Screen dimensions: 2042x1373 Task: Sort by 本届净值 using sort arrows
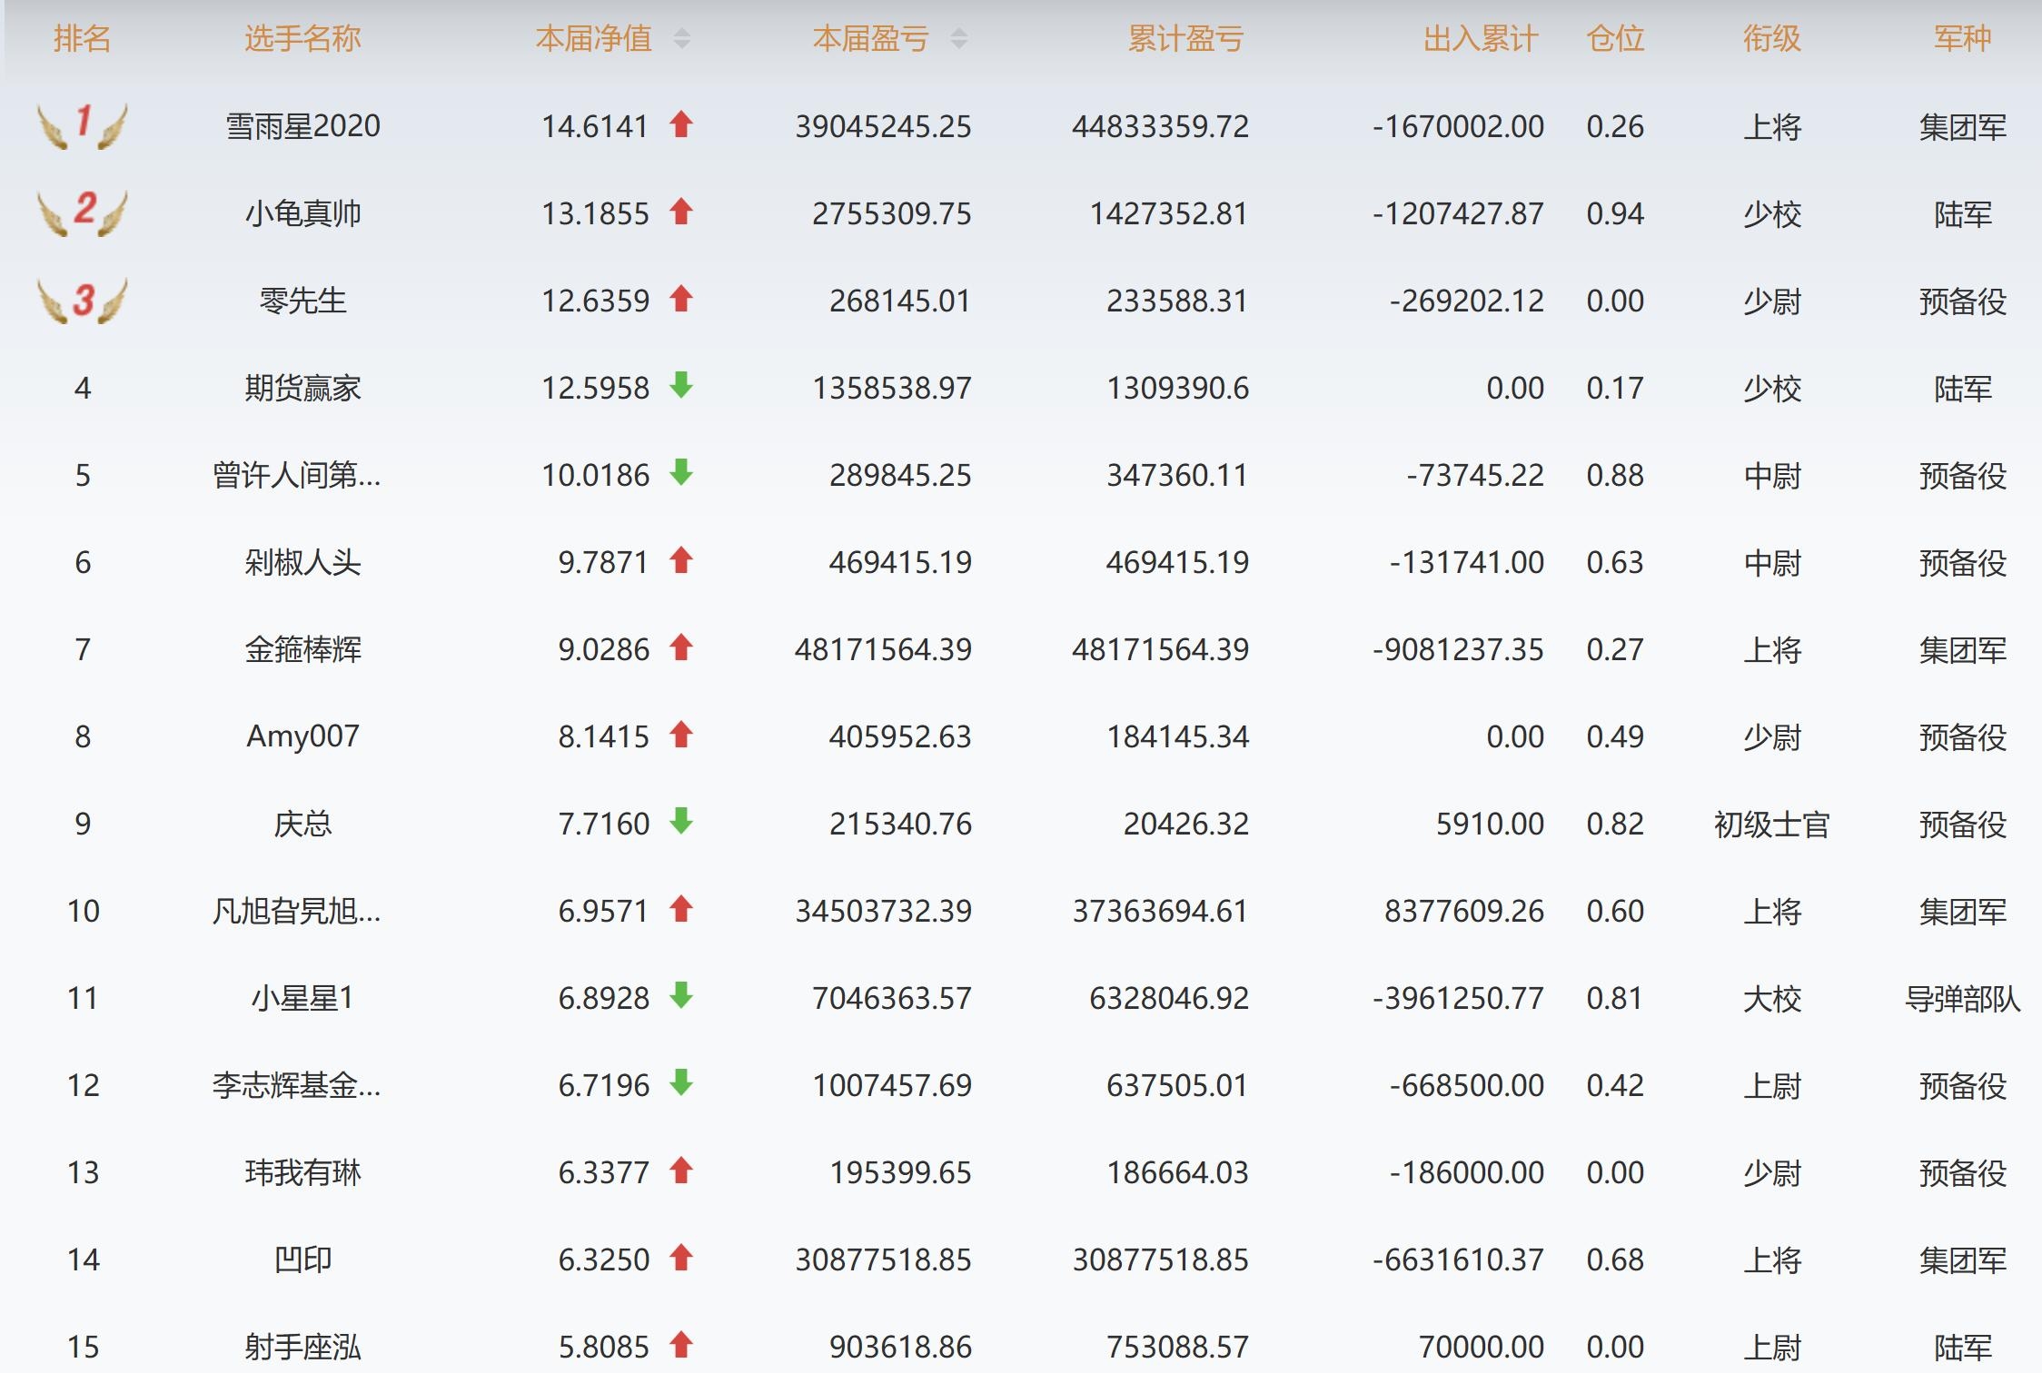(x=682, y=39)
